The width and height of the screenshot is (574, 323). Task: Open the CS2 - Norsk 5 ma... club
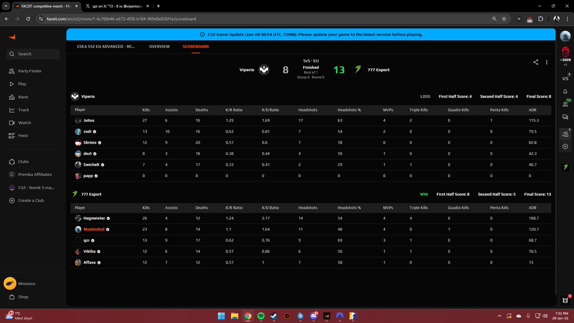32,188
